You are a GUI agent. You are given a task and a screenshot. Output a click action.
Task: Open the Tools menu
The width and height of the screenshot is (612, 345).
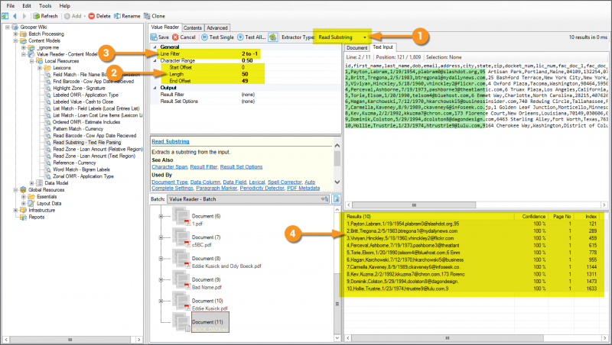44,5
